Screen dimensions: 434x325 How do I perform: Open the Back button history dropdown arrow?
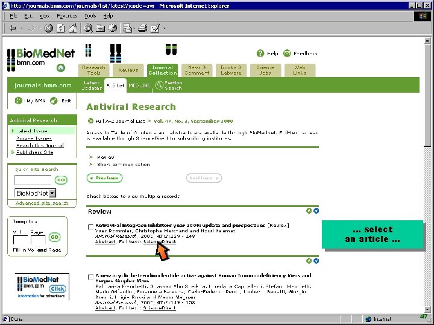[x=22, y=28]
